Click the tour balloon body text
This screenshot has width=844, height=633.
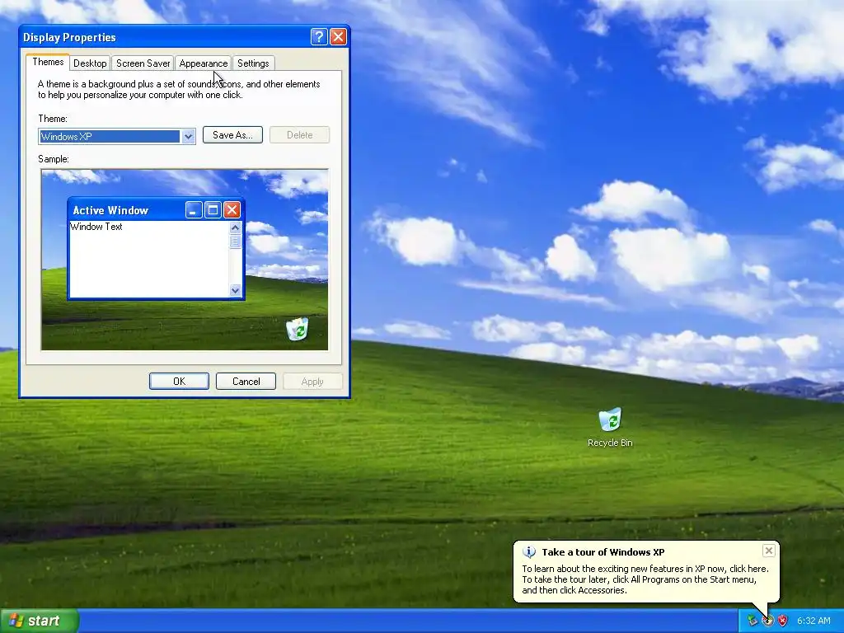(645, 579)
